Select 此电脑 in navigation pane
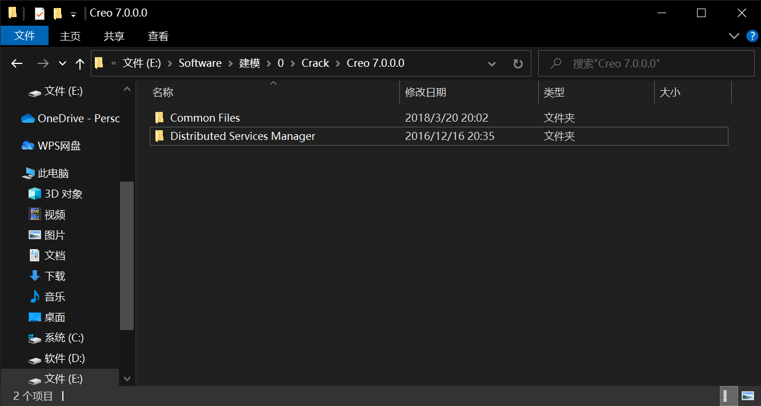The width and height of the screenshot is (761, 406). point(45,173)
